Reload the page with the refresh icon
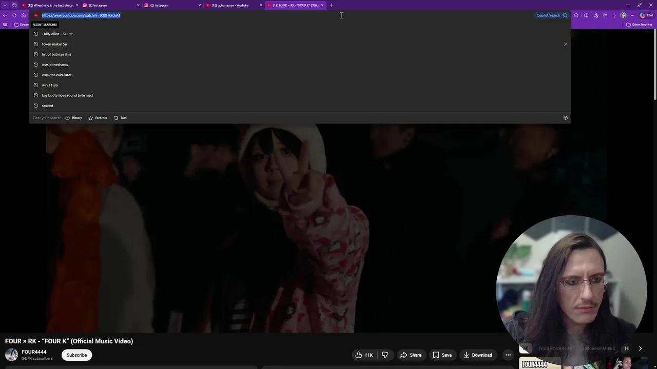 point(14,15)
